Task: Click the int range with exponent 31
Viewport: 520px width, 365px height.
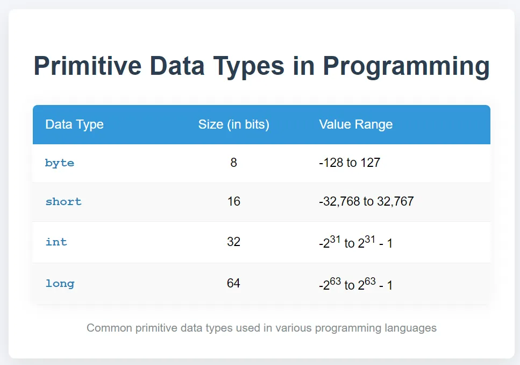Action: point(355,242)
